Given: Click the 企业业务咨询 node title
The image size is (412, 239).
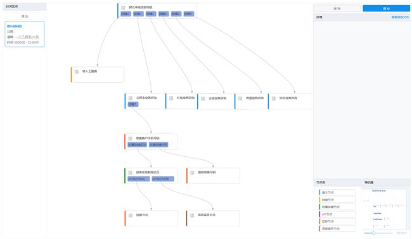Looking at the screenshot, I should click(217, 98).
